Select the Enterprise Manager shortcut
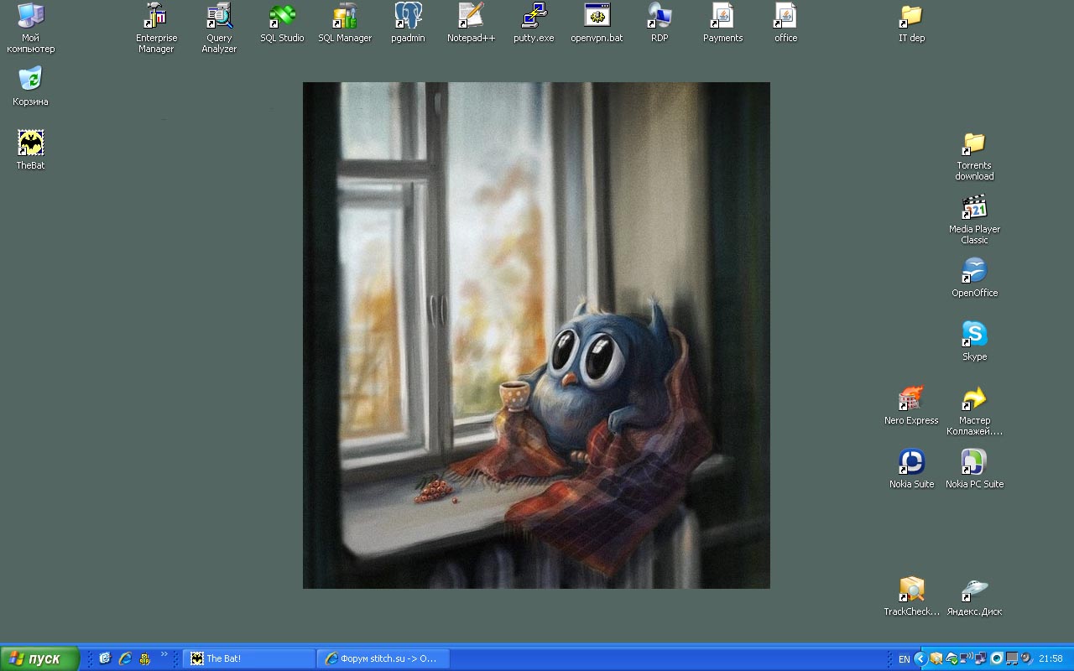The height and width of the screenshot is (671, 1074). 156,28
